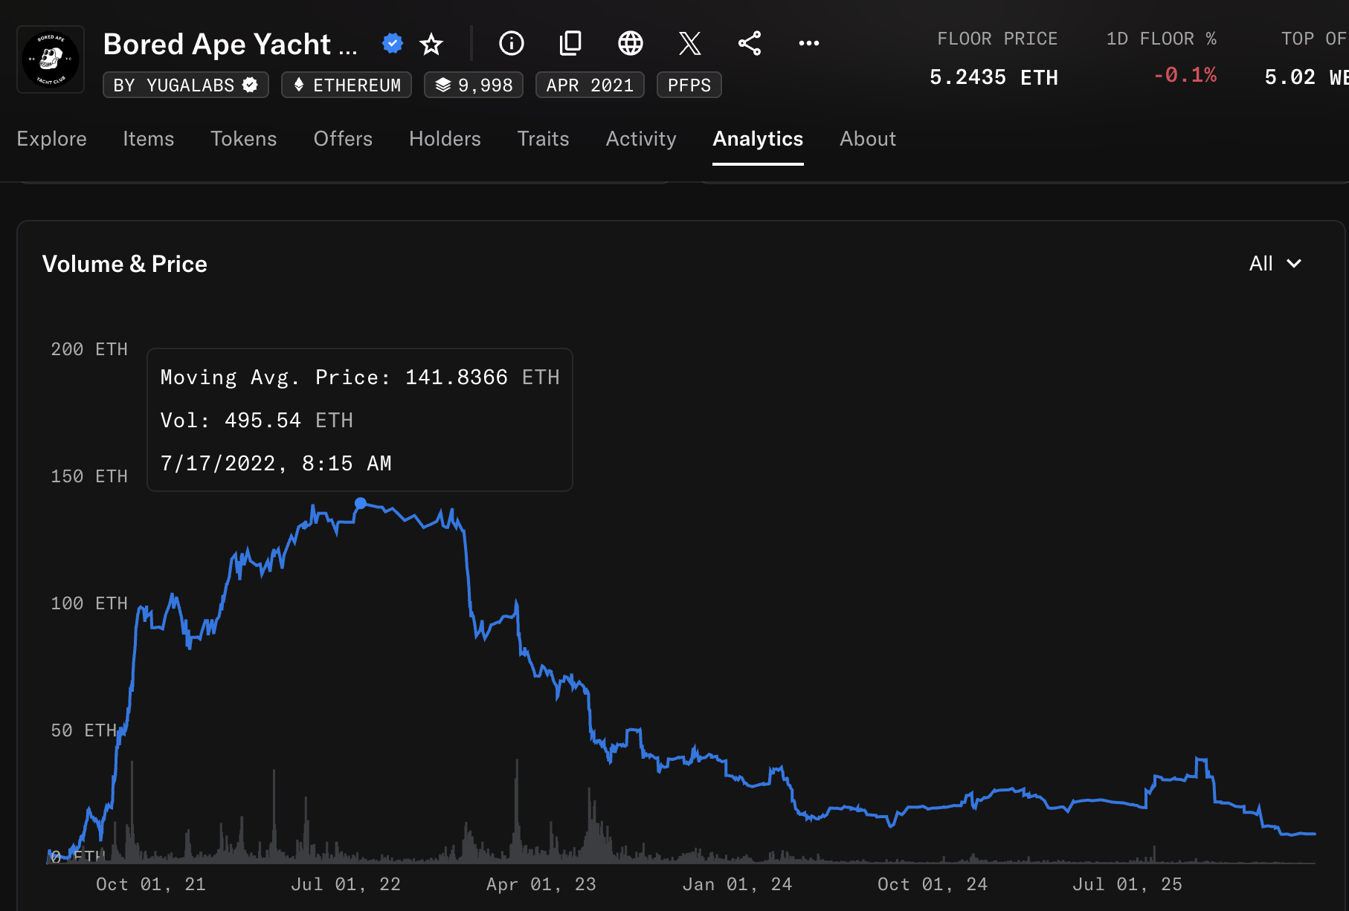The image size is (1349, 911).
Task: Click the FLOOR PRICE label
Action: point(997,39)
